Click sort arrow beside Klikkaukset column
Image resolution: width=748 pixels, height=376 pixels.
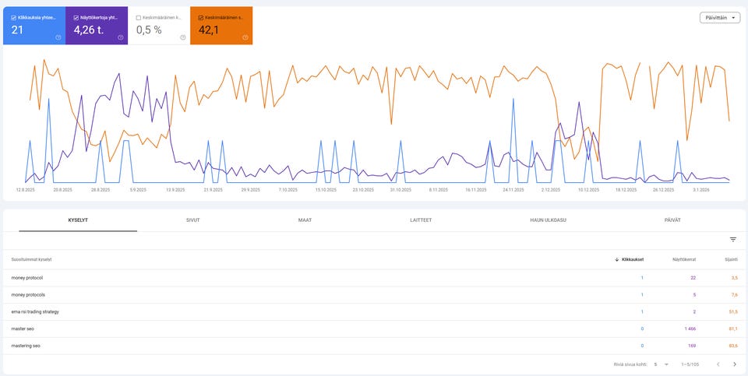coord(618,259)
